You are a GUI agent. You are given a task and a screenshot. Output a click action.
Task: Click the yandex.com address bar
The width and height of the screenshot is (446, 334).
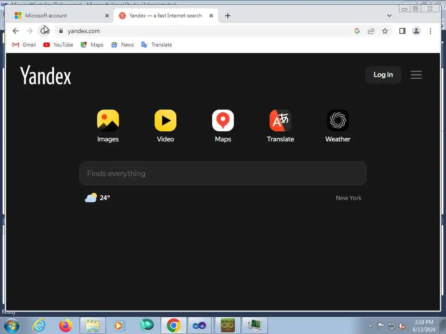point(84,31)
